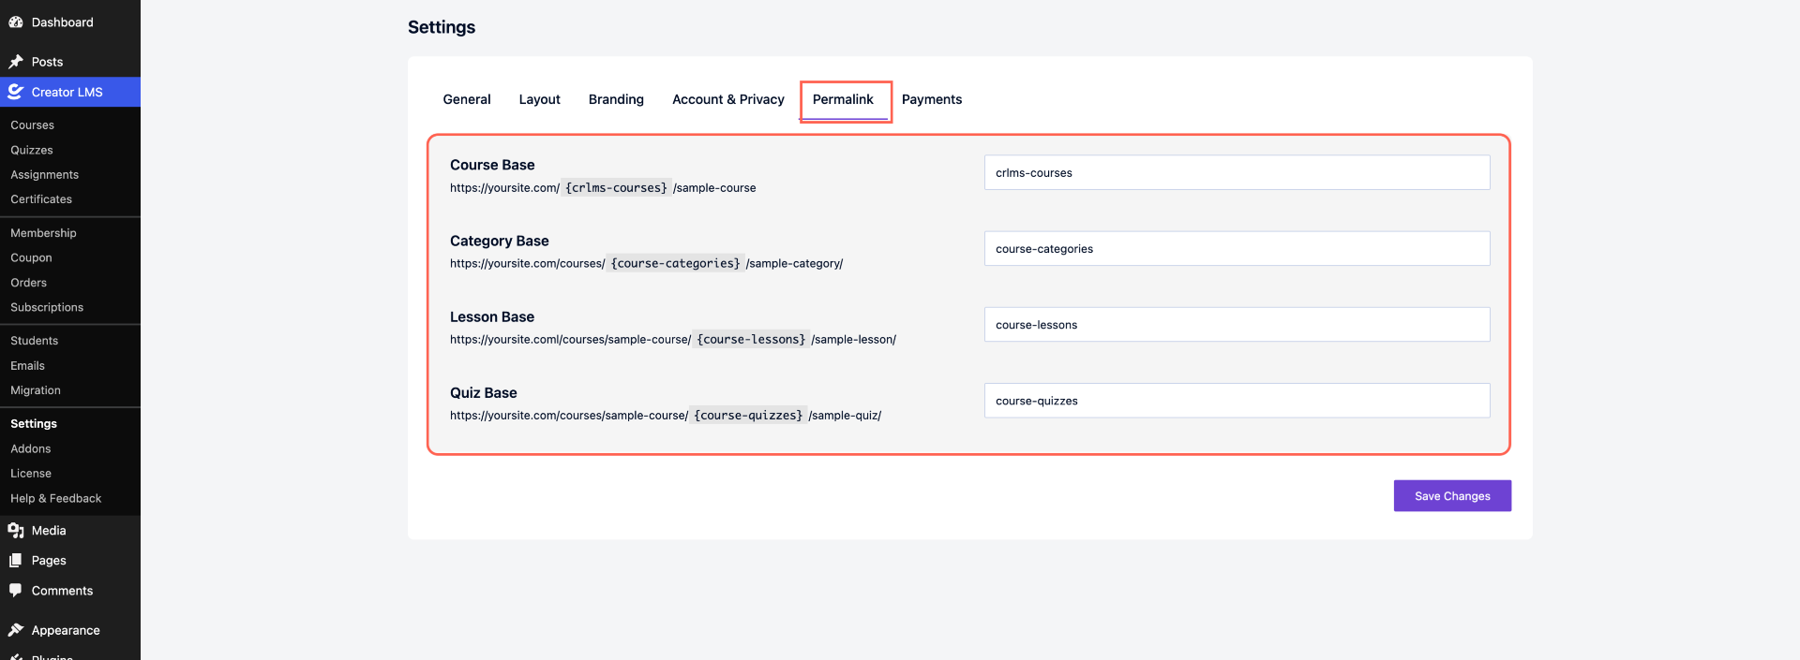Click the Media icon in sidebar
The width and height of the screenshot is (1800, 660).
tap(15, 531)
